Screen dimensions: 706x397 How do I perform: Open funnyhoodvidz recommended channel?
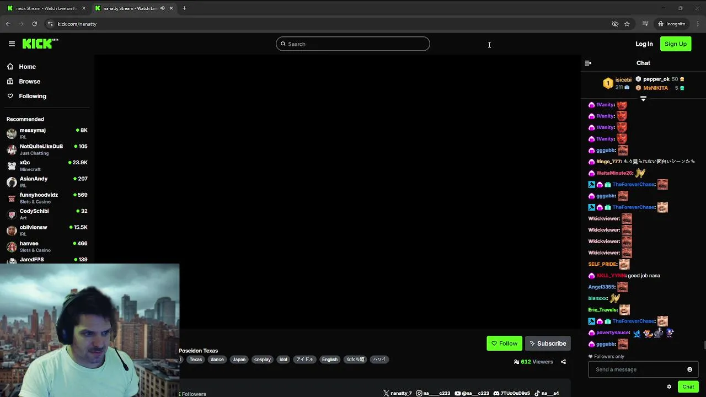click(x=47, y=198)
